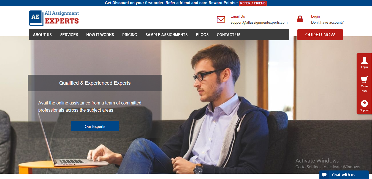Visit the Blogs page
This screenshot has width=372, height=179.
point(202,35)
